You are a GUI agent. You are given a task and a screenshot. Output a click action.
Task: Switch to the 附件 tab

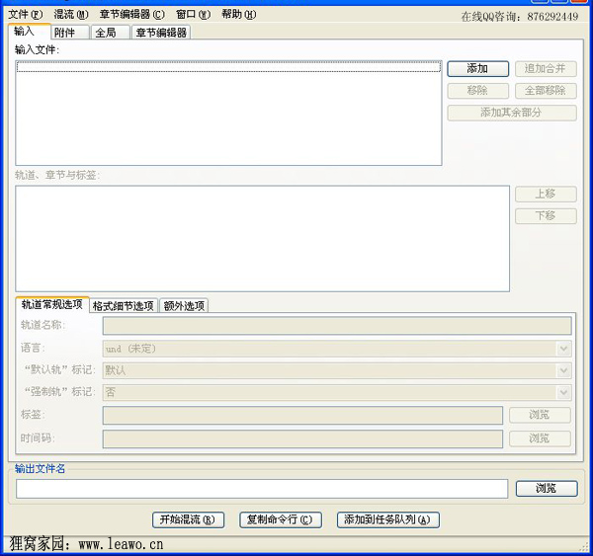coord(70,33)
